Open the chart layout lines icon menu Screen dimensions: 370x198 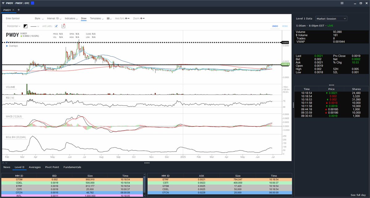109,18
